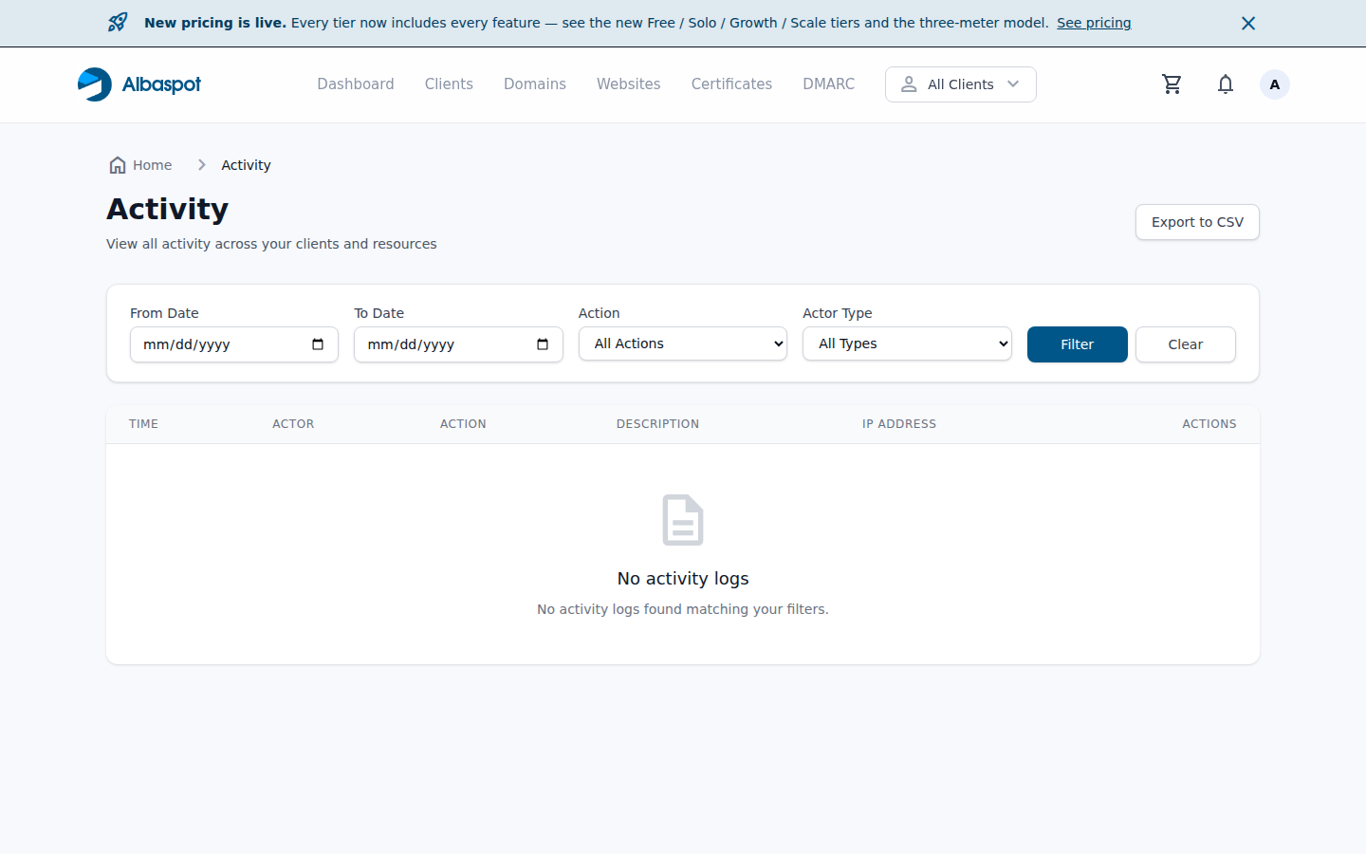Click the Export to CSV button

pos(1197,221)
